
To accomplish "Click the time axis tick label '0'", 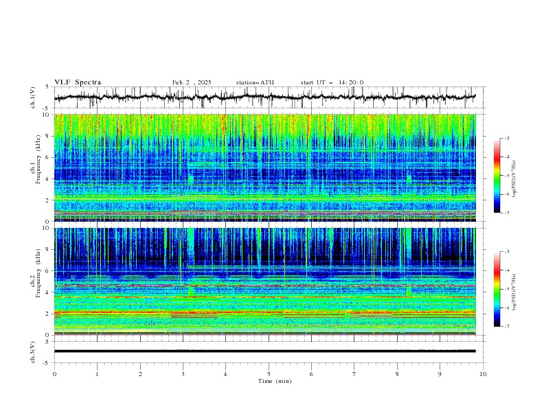I will [54, 374].
